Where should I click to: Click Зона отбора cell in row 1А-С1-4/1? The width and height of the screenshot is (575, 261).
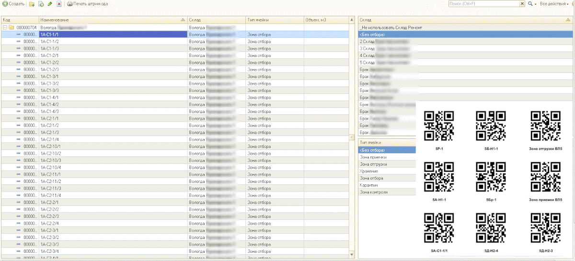[275, 97]
